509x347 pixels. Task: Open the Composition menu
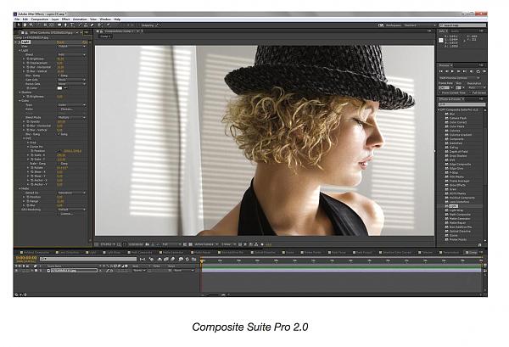click(x=40, y=20)
